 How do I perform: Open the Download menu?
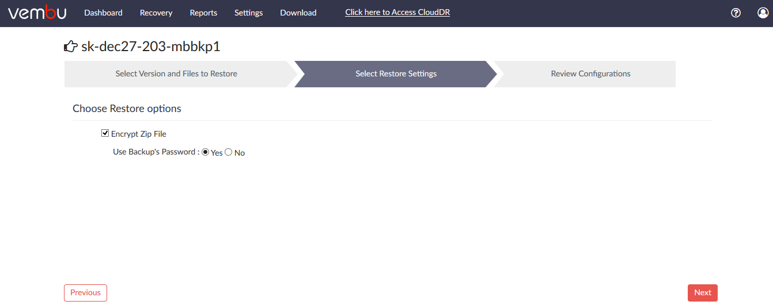(x=298, y=13)
